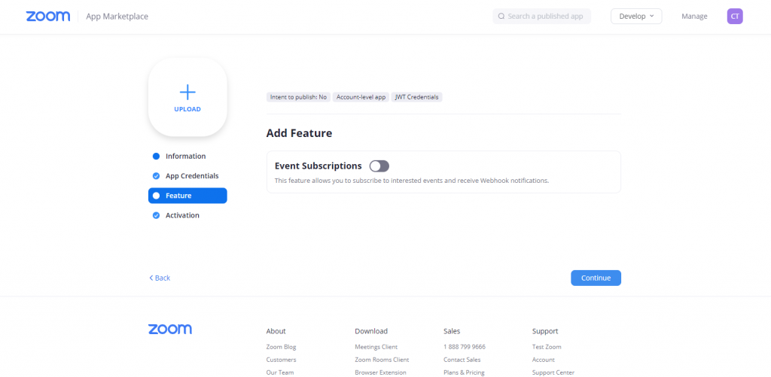Go to the Activation step
771x377 pixels.
182,215
